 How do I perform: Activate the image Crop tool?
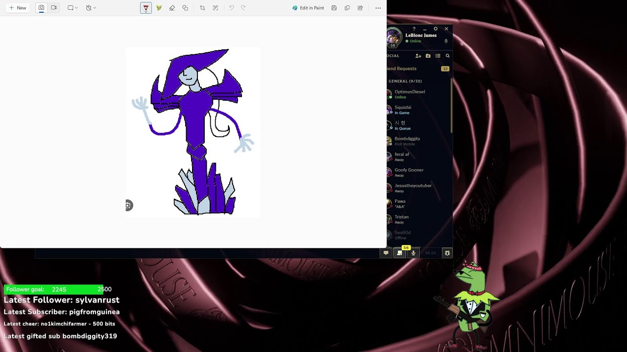[x=202, y=8]
